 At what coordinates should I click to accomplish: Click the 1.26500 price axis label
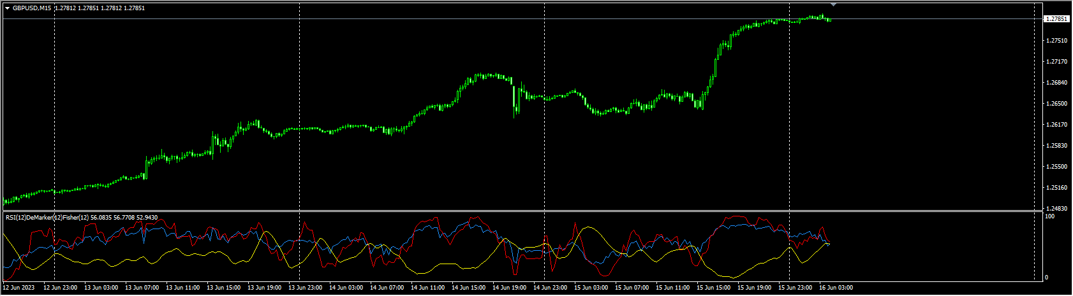1056,104
